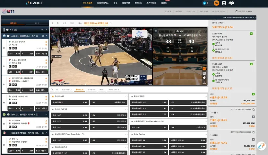Open the 농구 breadcrumb link

(x=64, y=23)
